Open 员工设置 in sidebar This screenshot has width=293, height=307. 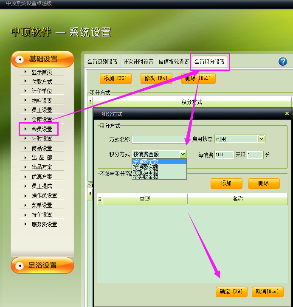[42, 110]
